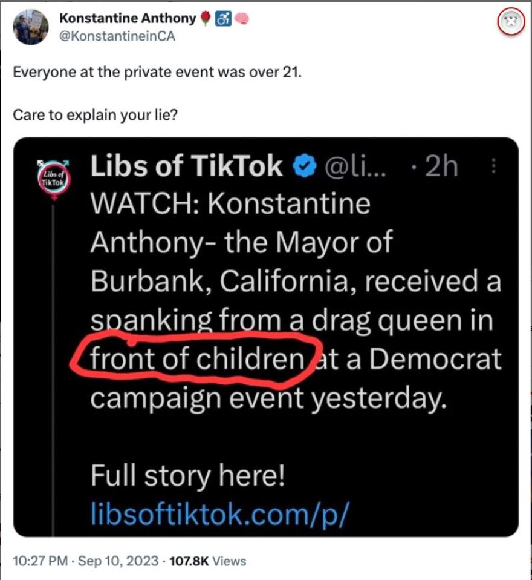Click the red rose emoji
Screen dimensions: 532x580
pos(206,19)
